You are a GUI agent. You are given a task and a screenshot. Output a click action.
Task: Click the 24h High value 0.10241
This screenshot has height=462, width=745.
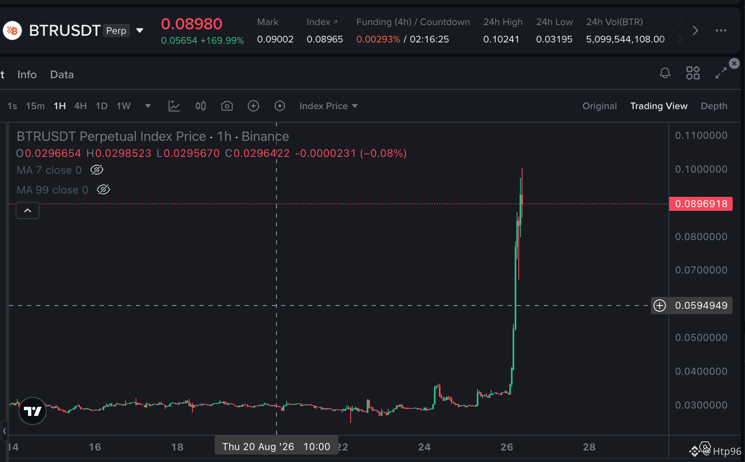(501, 39)
